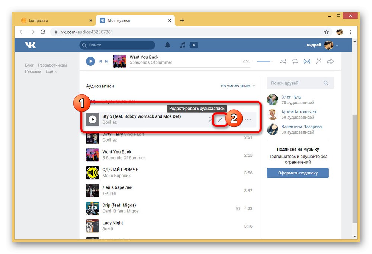The image size is (372, 254).
Task: Click the scrollbar down arrow
Action: 355,237
